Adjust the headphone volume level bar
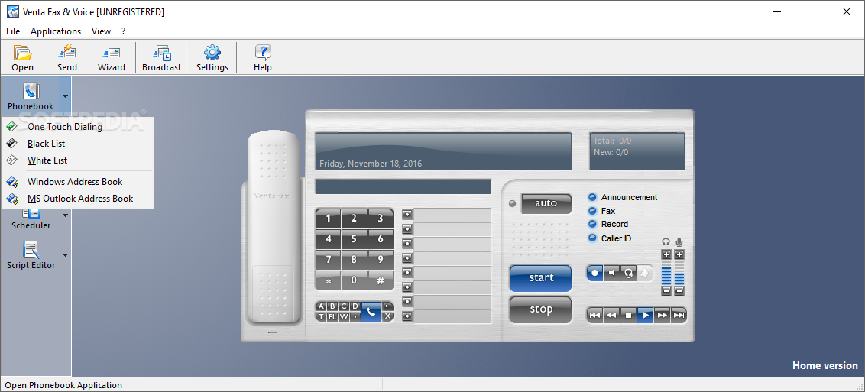The image size is (865, 392). point(666,272)
